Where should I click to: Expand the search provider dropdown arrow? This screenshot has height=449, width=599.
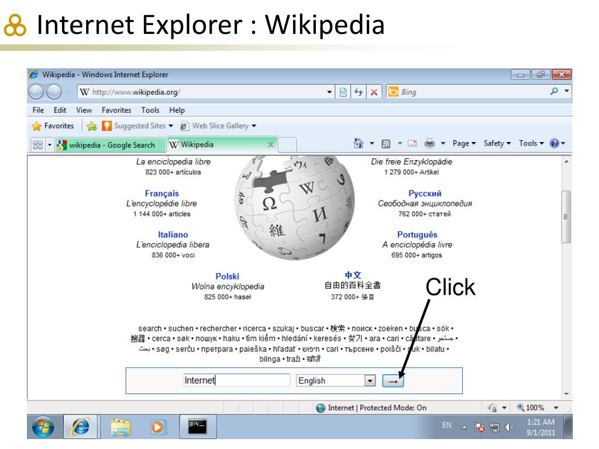[566, 91]
